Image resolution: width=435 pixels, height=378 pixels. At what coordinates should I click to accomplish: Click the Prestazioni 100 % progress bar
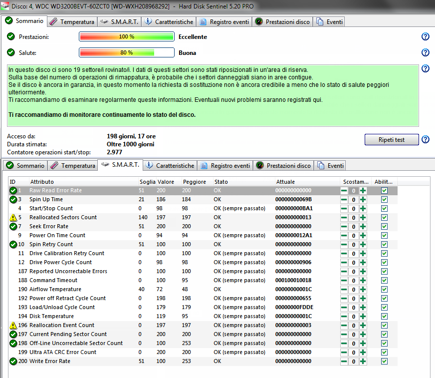(x=127, y=36)
